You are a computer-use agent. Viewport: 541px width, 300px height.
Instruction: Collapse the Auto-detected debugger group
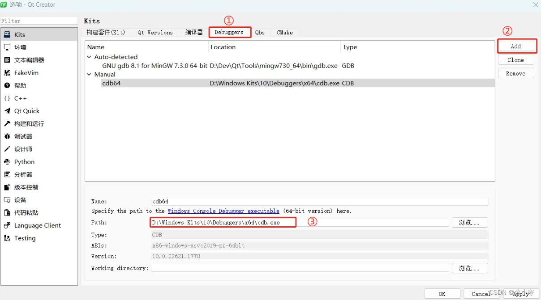pos(89,57)
